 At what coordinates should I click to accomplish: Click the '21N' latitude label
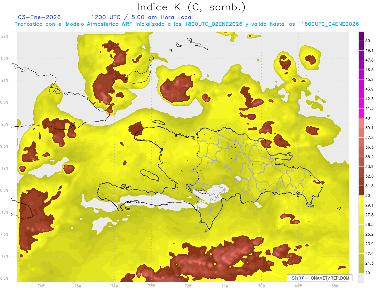5,80
